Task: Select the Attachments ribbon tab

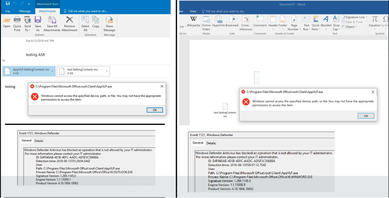Action: [x=48, y=11]
